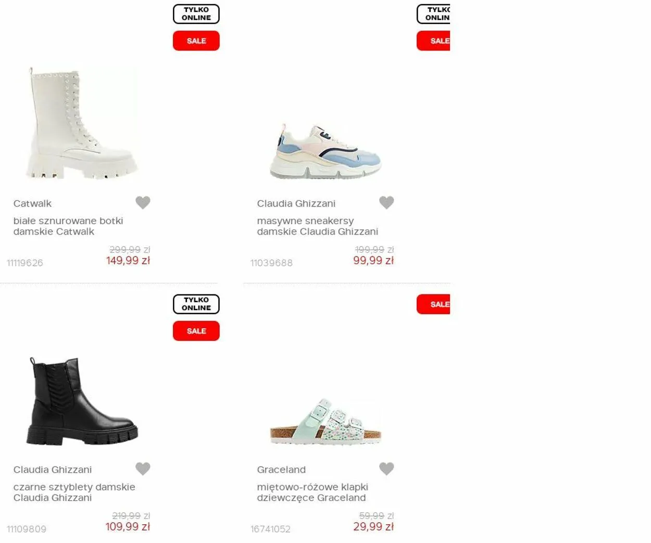The image size is (651, 543).
Task: Click SALE badge above white Catwalk boots
Action: click(x=196, y=41)
